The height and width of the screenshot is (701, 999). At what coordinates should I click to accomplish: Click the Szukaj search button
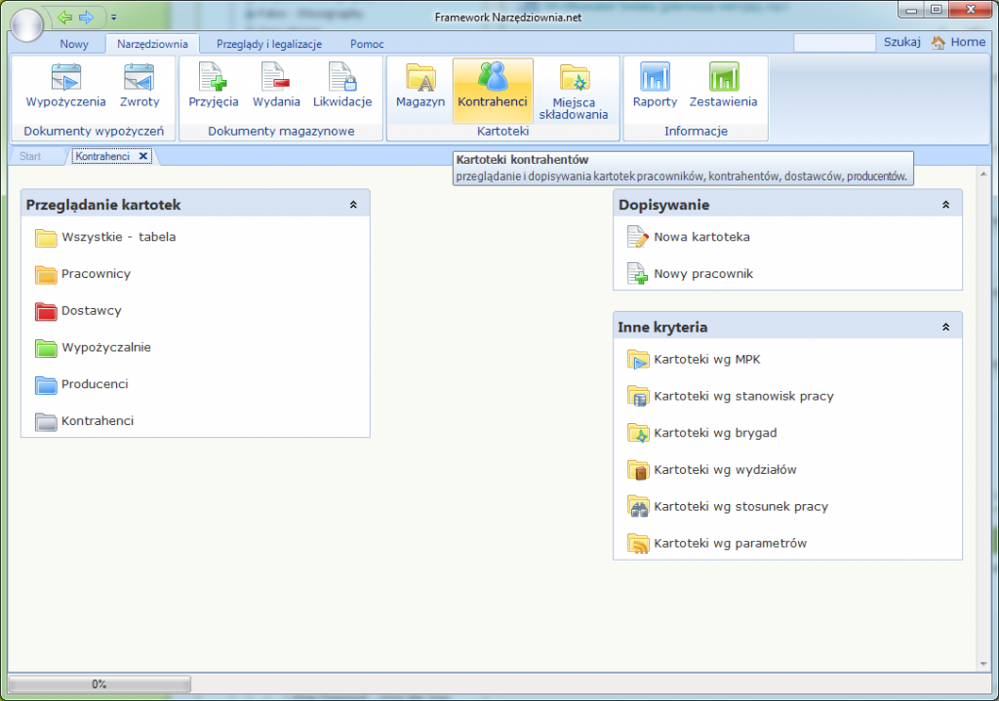901,42
